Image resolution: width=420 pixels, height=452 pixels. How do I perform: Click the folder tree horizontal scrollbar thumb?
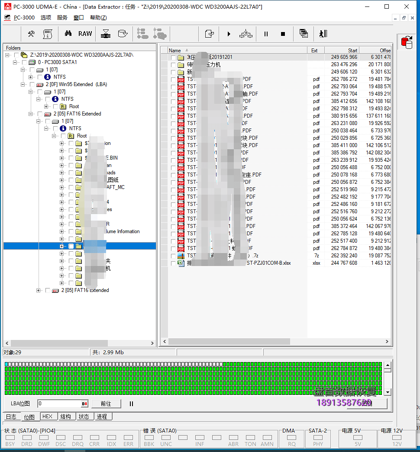click(59, 343)
